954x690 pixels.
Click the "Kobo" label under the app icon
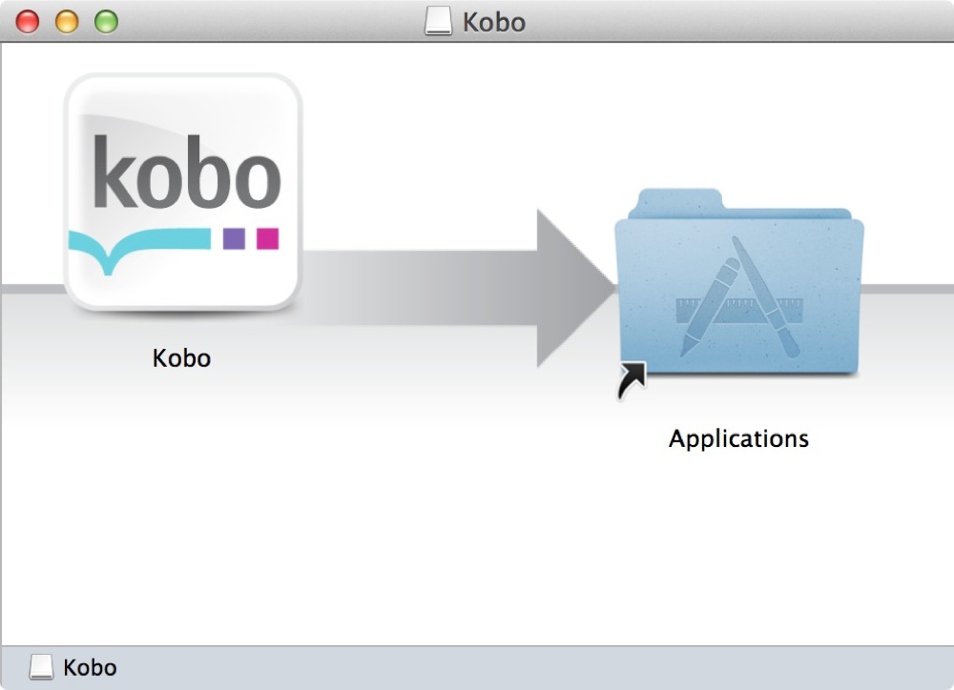181,358
